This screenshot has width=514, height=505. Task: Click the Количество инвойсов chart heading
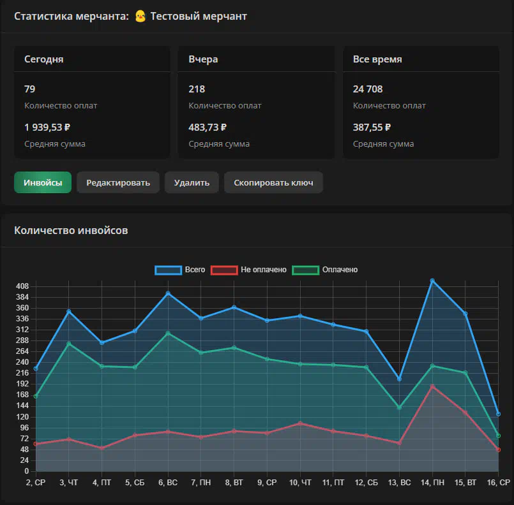click(x=71, y=230)
